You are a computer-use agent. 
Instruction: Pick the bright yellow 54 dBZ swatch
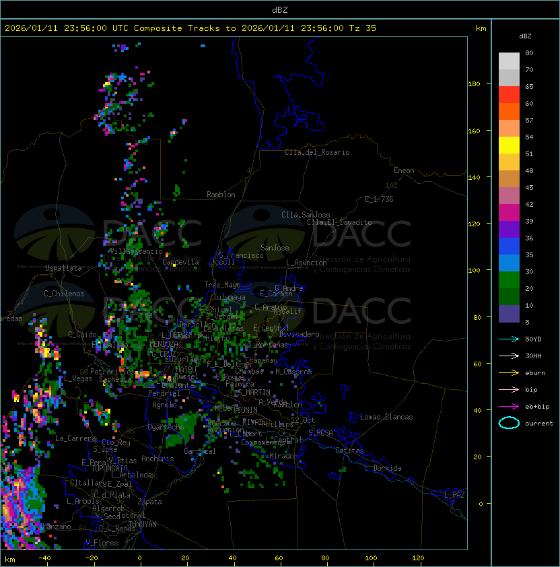tap(509, 145)
